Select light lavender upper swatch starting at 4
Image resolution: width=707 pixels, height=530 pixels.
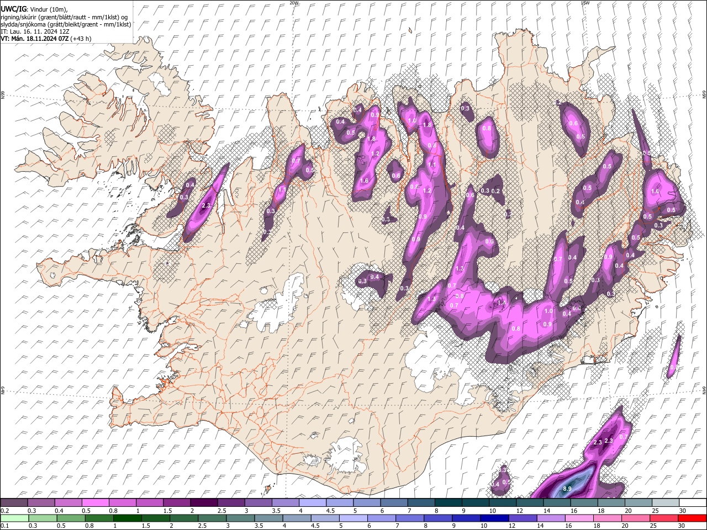[313, 502]
